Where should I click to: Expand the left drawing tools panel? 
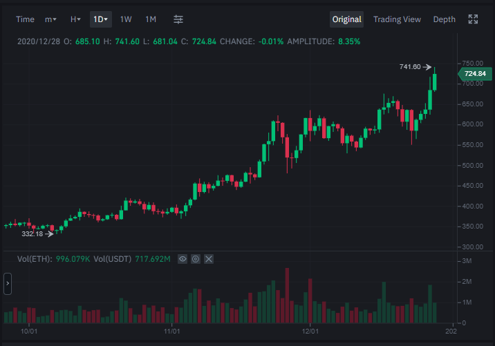[8, 284]
